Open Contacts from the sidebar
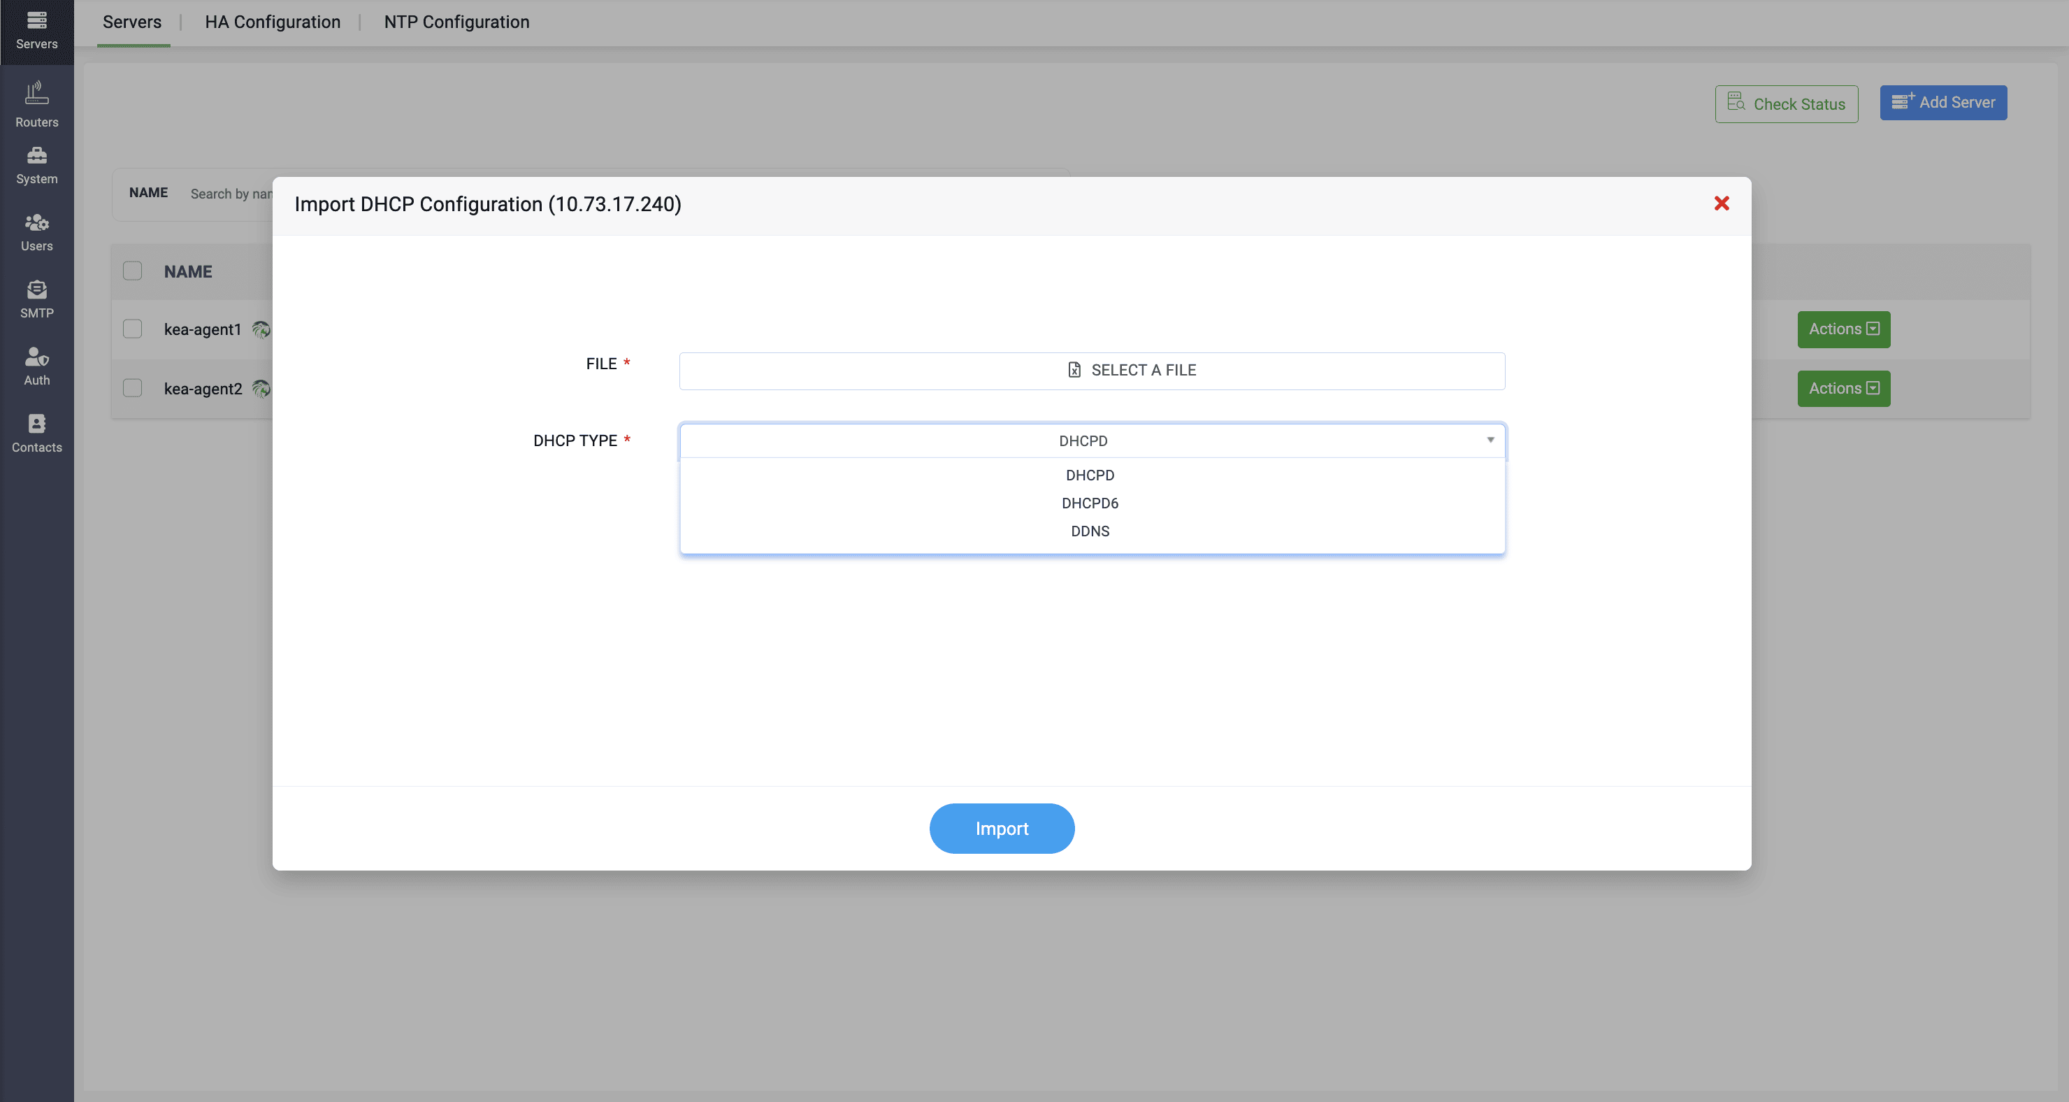Viewport: 2069px width, 1102px height. [x=37, y=434]
